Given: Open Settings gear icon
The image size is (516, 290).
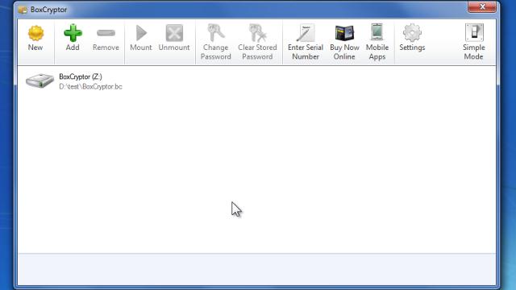Looking at the screenshot, I should pos(412,33).
